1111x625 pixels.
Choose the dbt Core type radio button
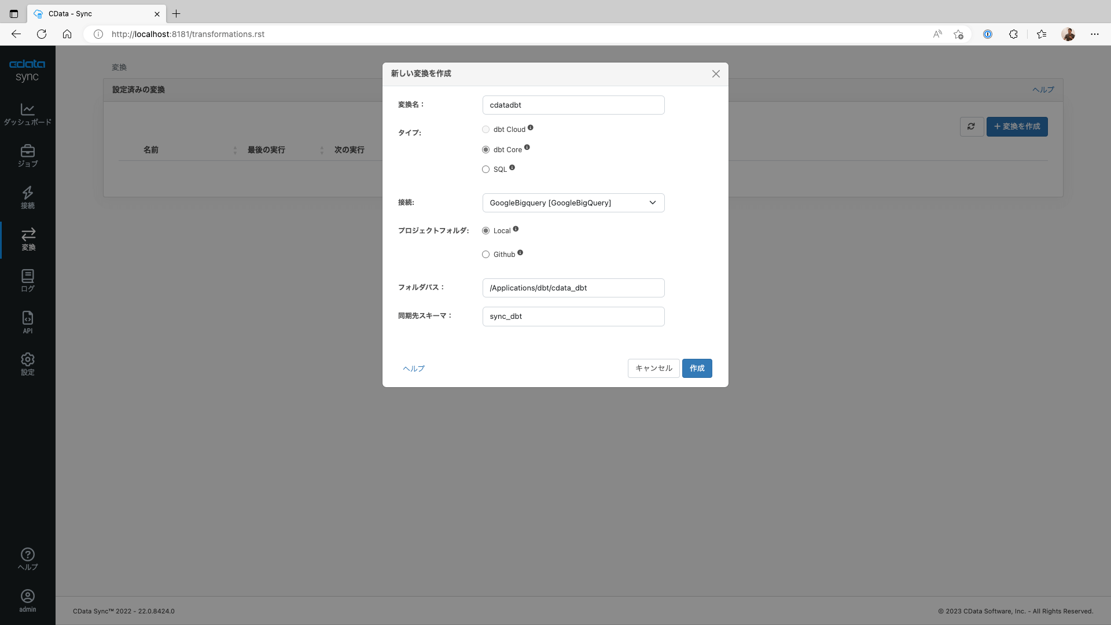coord(485,150)
